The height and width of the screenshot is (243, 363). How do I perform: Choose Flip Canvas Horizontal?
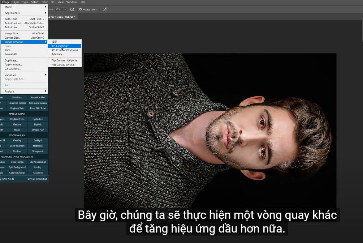[x=64, y=60]
